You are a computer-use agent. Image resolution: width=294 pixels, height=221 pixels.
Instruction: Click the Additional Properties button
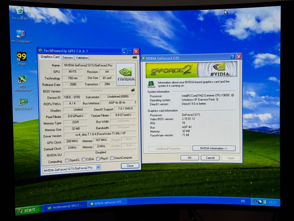(x=169, y=149)
